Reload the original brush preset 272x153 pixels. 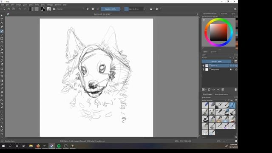(x=98, y=9)
